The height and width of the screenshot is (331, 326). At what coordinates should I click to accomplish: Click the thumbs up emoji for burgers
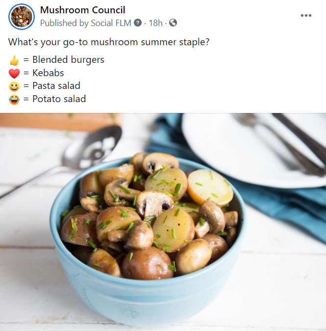[14, 60]
